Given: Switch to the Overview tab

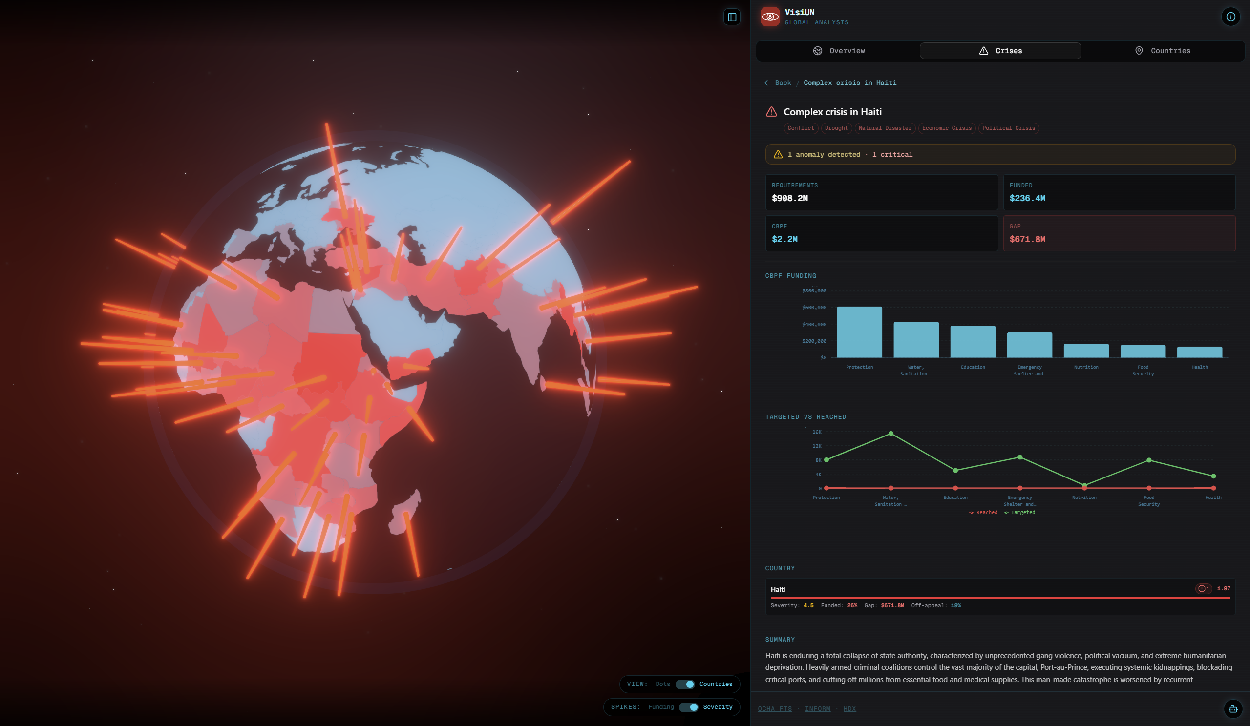Looking at the screenshot, I should tap(839, 51).
